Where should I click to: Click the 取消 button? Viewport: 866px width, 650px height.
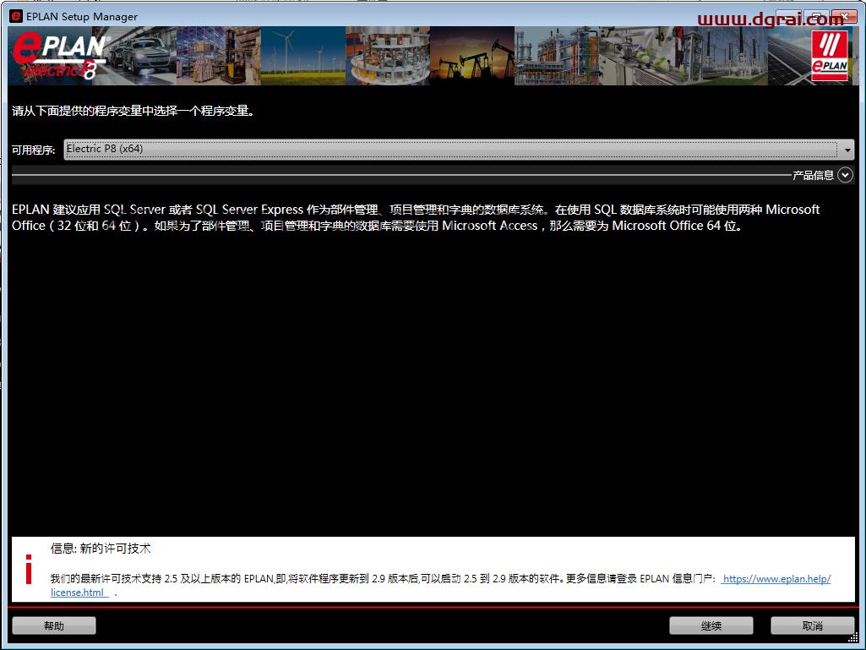(x=813, y=625)
